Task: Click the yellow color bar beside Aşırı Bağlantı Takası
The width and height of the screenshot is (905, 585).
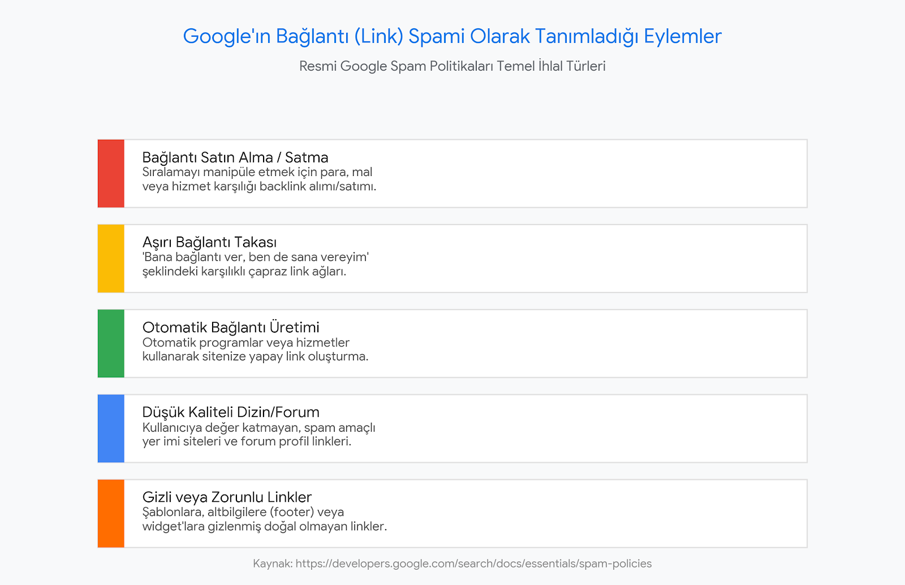Action: (x=111, y=259)
